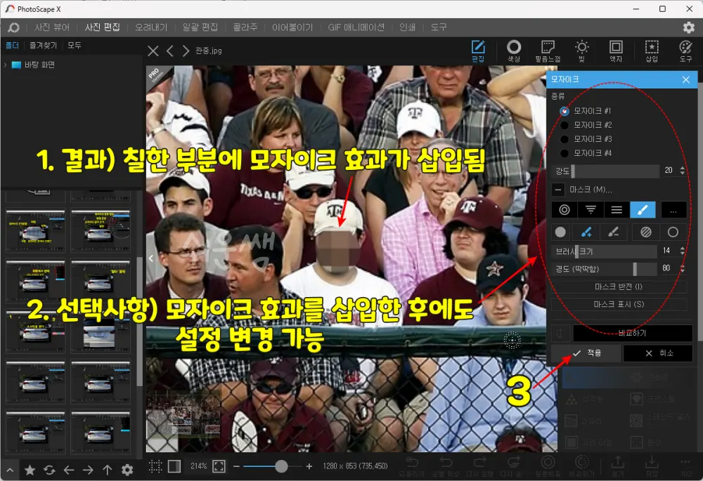Screen dimensions: 703x481
Task: Select the 삽입 (Insert) panel icon
Action: tap(652, 51)
